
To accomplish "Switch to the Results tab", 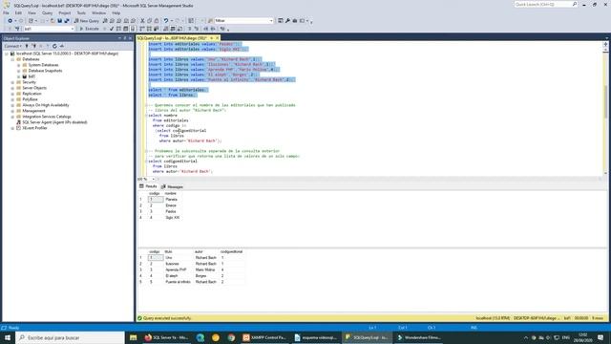I will (148, 186).
